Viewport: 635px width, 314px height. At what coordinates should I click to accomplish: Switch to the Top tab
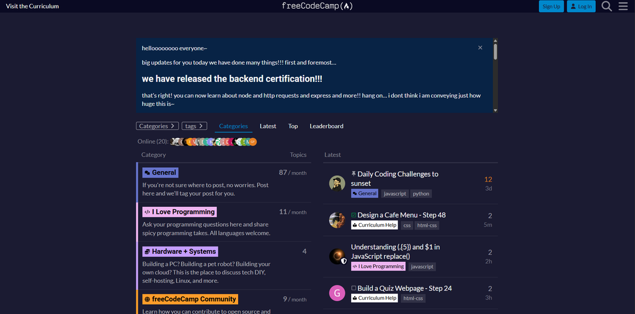tap(293, 126)
